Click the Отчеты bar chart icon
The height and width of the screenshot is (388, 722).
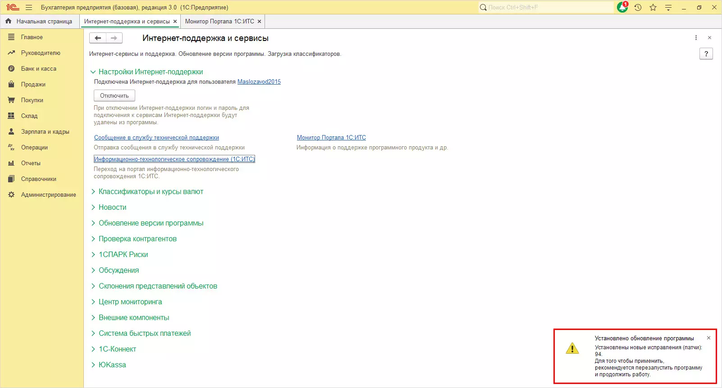(11, 163)
